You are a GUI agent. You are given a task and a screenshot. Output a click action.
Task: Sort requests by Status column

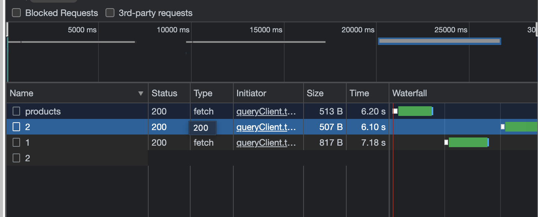[164, 93]
